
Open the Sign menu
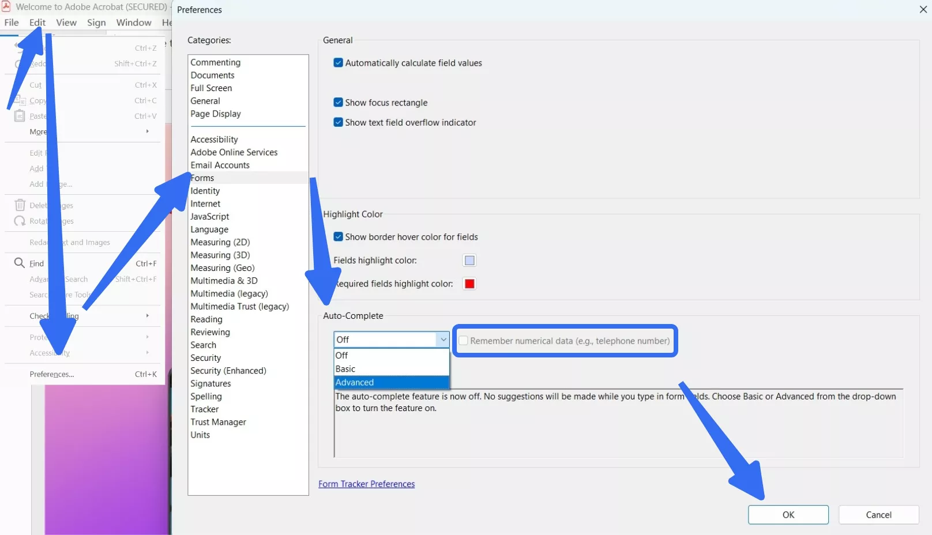point(96,22)
